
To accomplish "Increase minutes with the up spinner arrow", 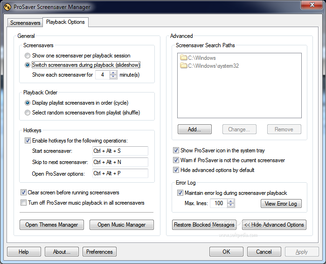I will 113,73.
